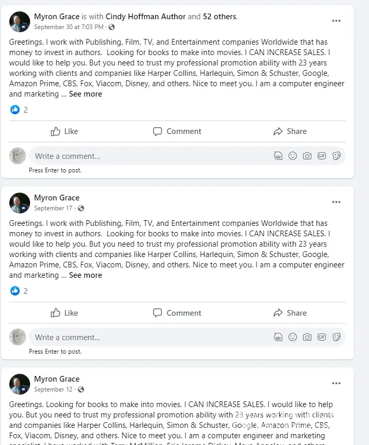Open the sticker picker in the September 17 comment box
Viewport: 369px width, 445px height.
(336, 338)
